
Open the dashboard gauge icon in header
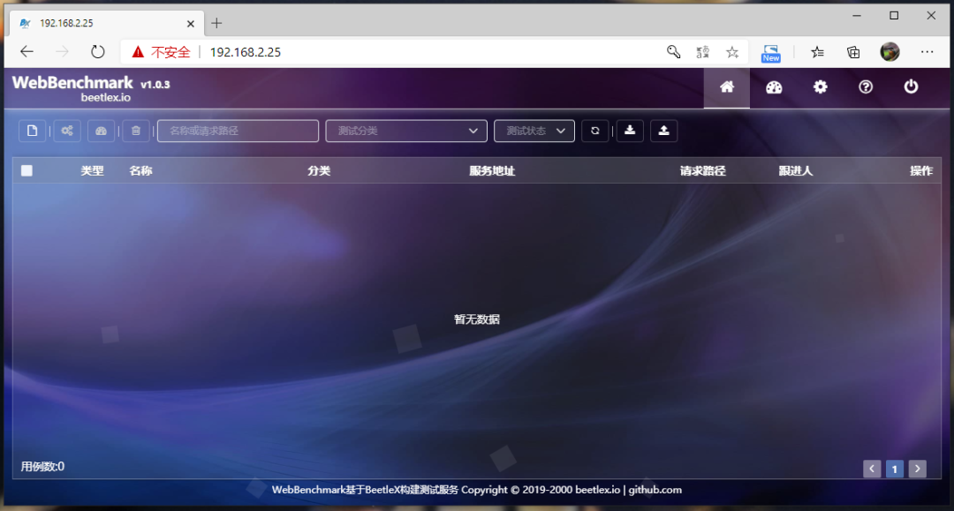coord(774,87)
